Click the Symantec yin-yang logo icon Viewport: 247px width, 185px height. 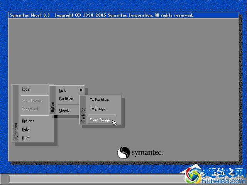(x=123, y=153)
